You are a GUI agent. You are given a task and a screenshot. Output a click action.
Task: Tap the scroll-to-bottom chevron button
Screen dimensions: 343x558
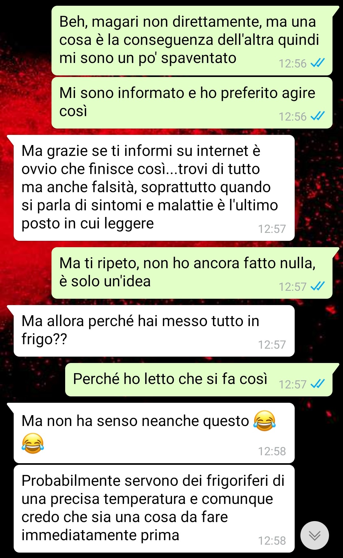[x=314, y=535]
